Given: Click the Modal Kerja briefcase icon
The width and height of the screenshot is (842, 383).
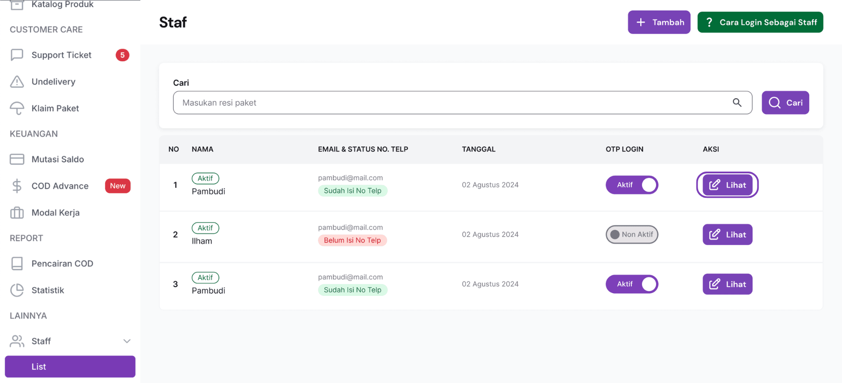Looking at the screenshot, I should pyautogui.click(x=17, y=213).
